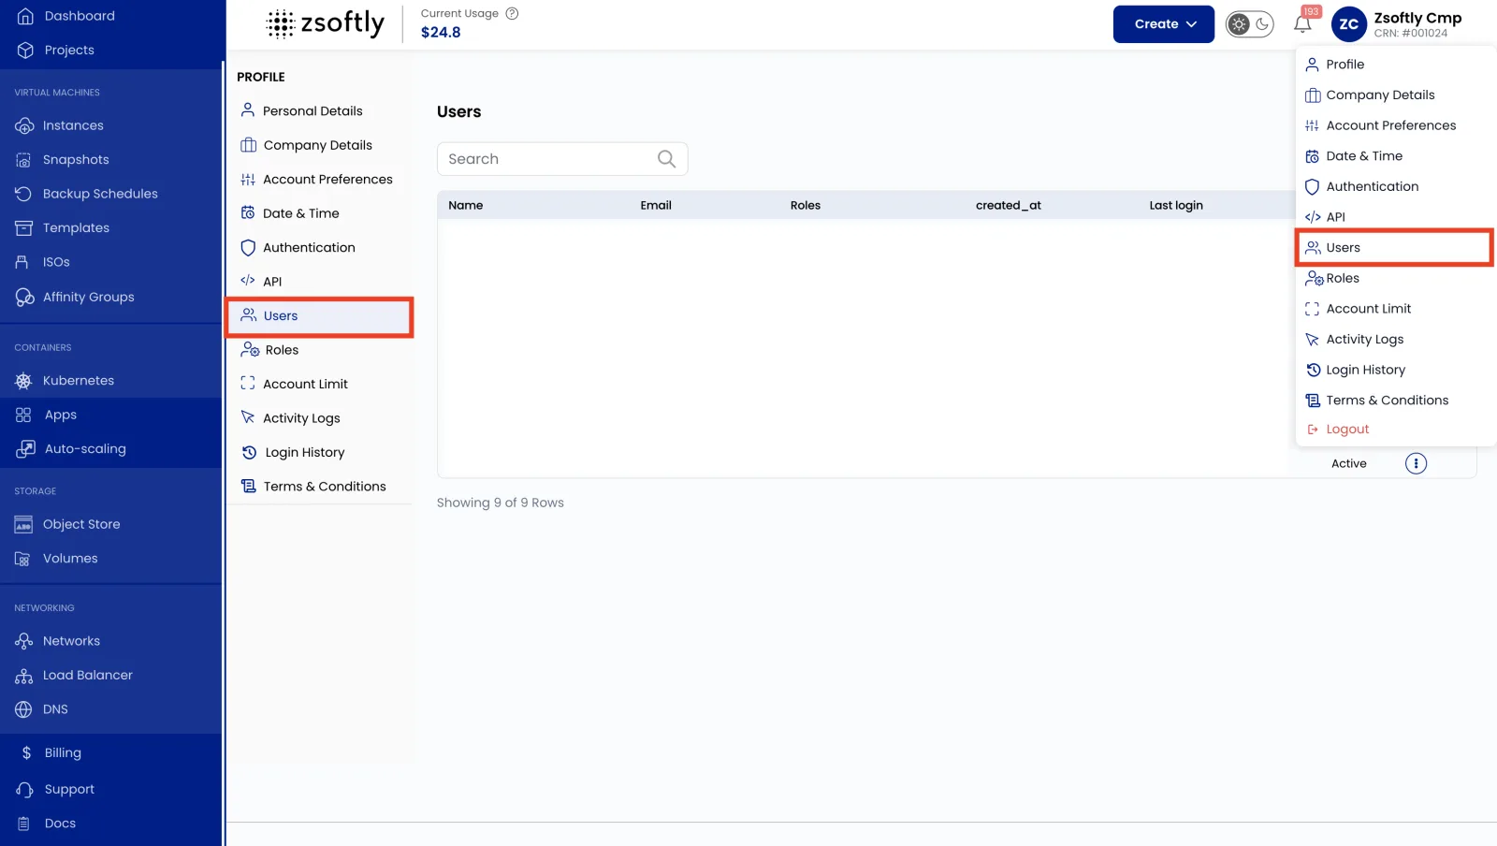This screenshot has height=846, width=1497.
Task: Click the search magnifier icon
Action: (x=666, y=159)
